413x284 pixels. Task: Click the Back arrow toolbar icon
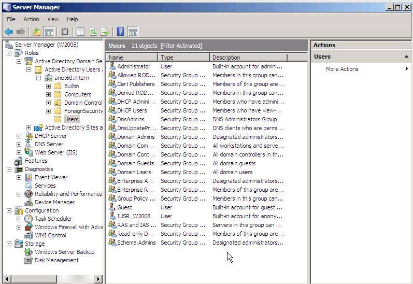pos(9,32)
